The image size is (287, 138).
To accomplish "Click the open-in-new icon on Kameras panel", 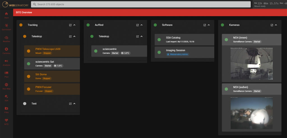I will [272, 25].
